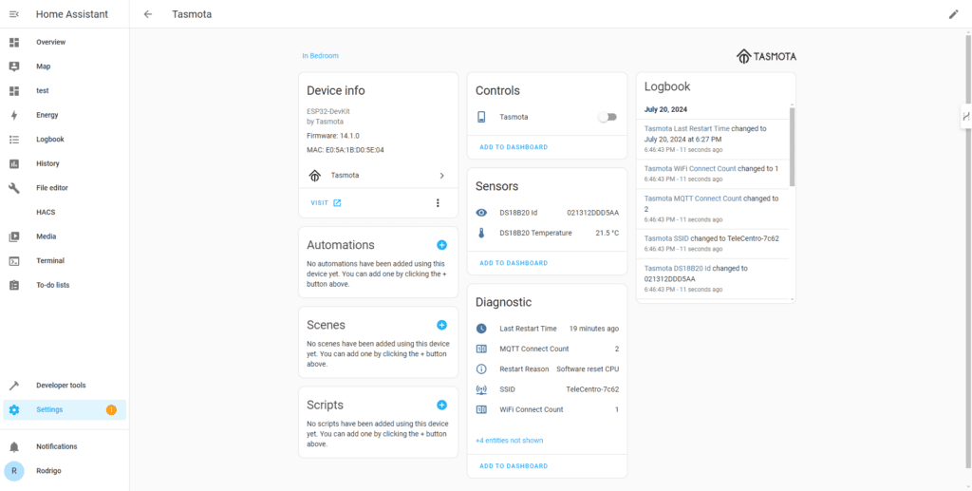Click ADD TO DASHBOARD under Sensors
Image resolution: width=972 pixels, height=491 pixels.
point(514,263)
